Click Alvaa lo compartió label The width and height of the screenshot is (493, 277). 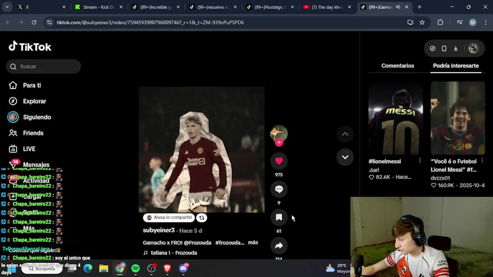[x=169, y=218]
